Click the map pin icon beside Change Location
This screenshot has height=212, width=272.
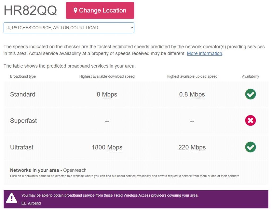[75, 10]
